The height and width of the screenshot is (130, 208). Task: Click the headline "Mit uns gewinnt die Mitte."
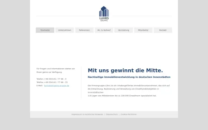(125, 70)
